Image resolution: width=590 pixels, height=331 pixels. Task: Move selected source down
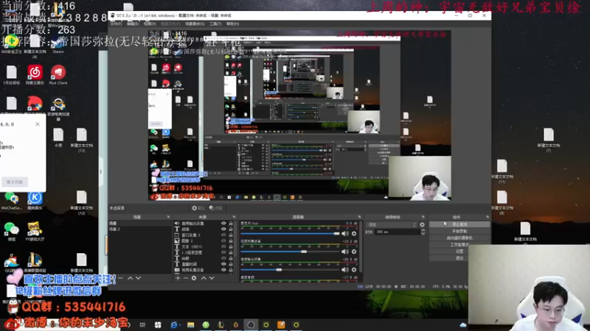[x=212, y=278]
